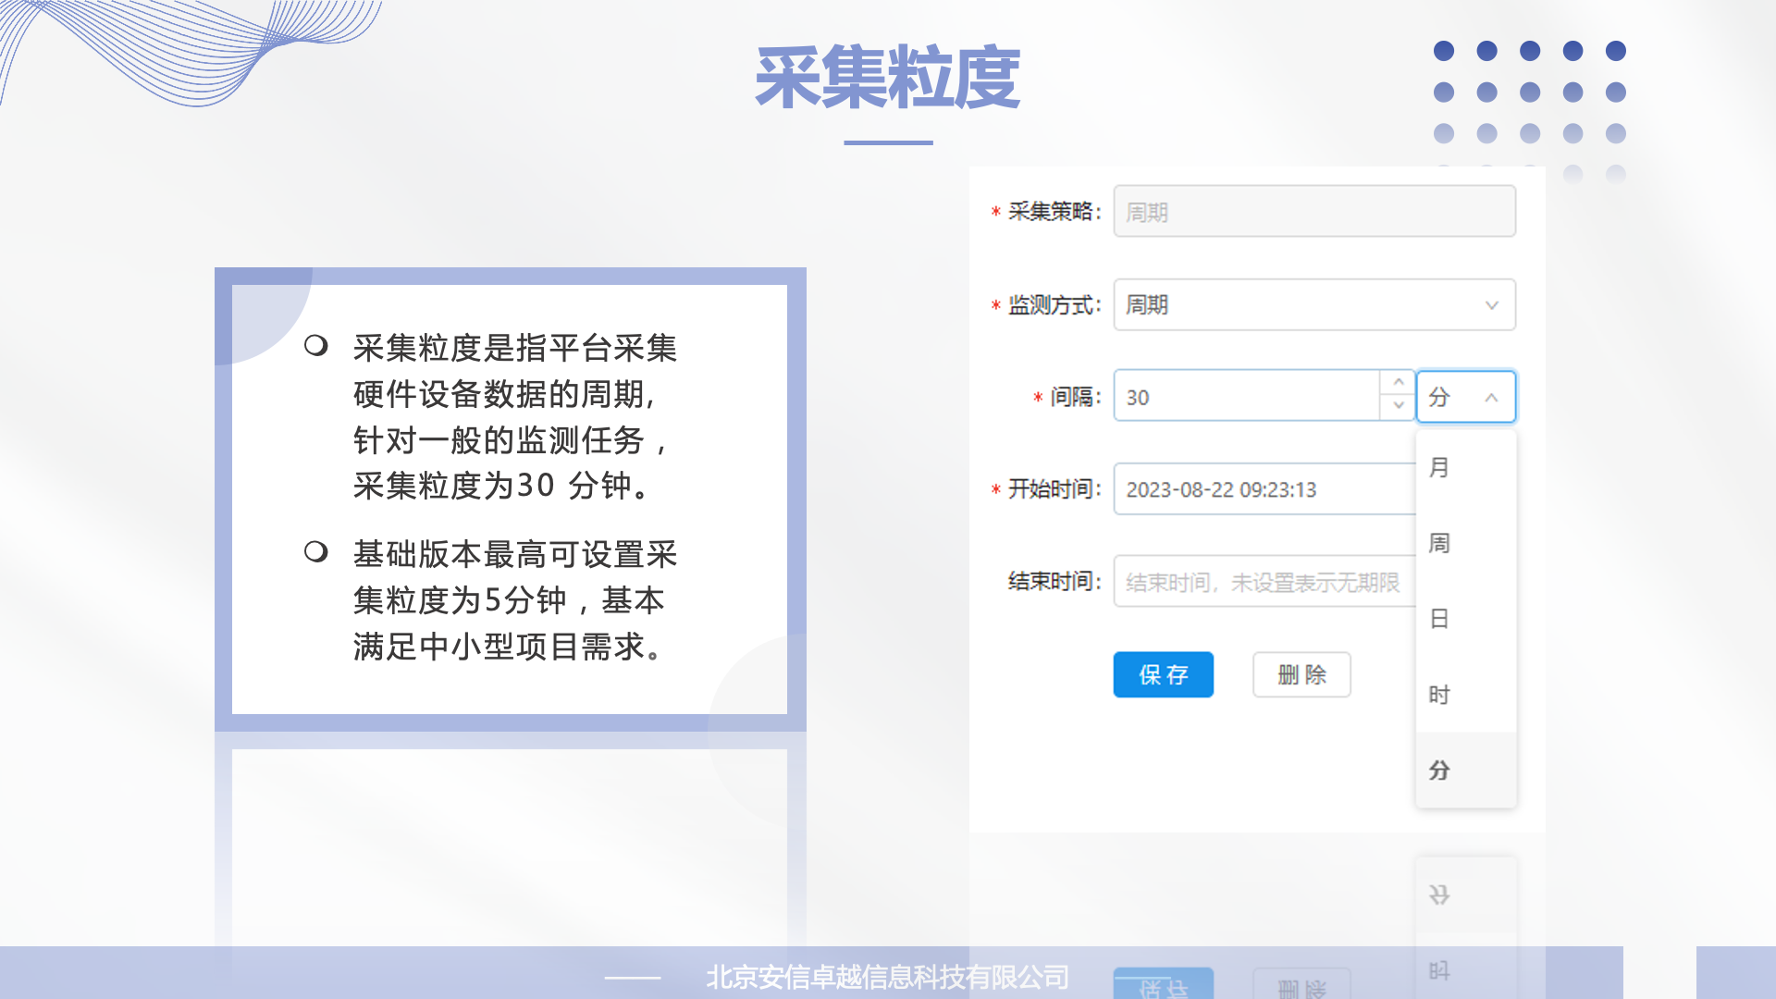Focus the 间隔 input showing 30
This screenshot has width=1776, height=999.
1245,398
